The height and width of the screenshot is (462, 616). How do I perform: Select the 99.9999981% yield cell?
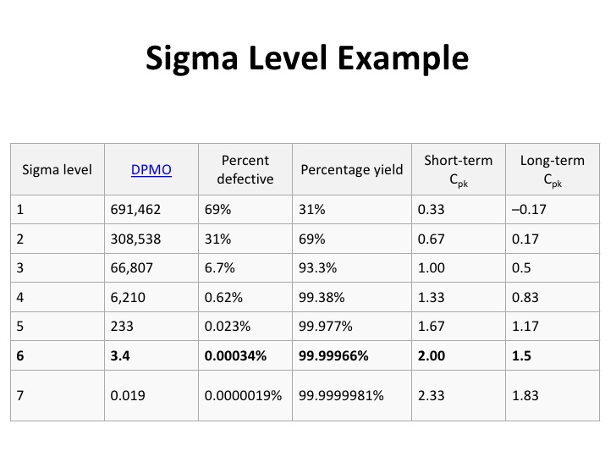coord(341,395)
